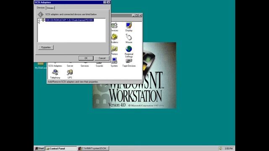Viewport: 269px width, 151px height.
Task: Select the Sounds label in Control Panel
Action: click(x=99, y=66)
